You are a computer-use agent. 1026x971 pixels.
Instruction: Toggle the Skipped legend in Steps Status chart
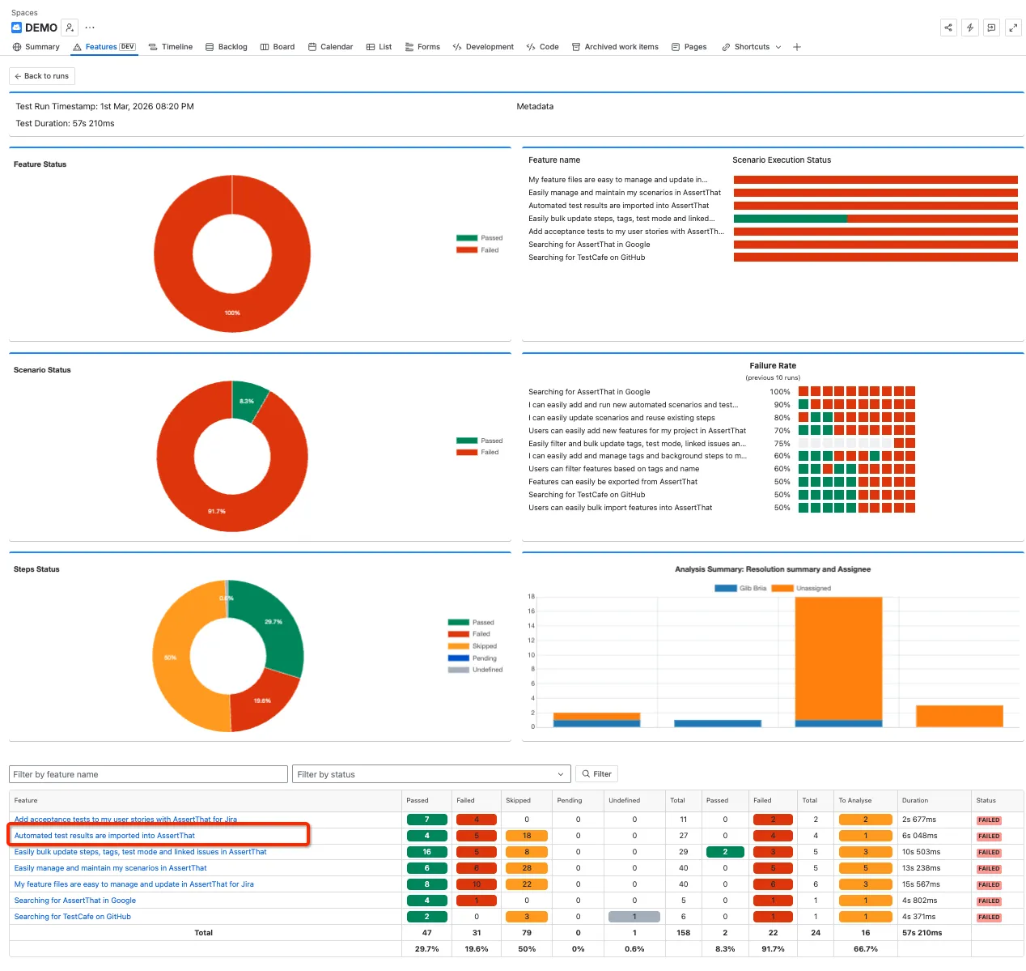[x=473, y=646]
